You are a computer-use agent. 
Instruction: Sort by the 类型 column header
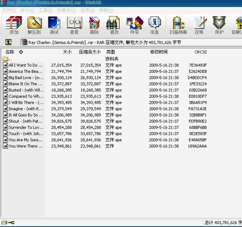tap(111, 52)
